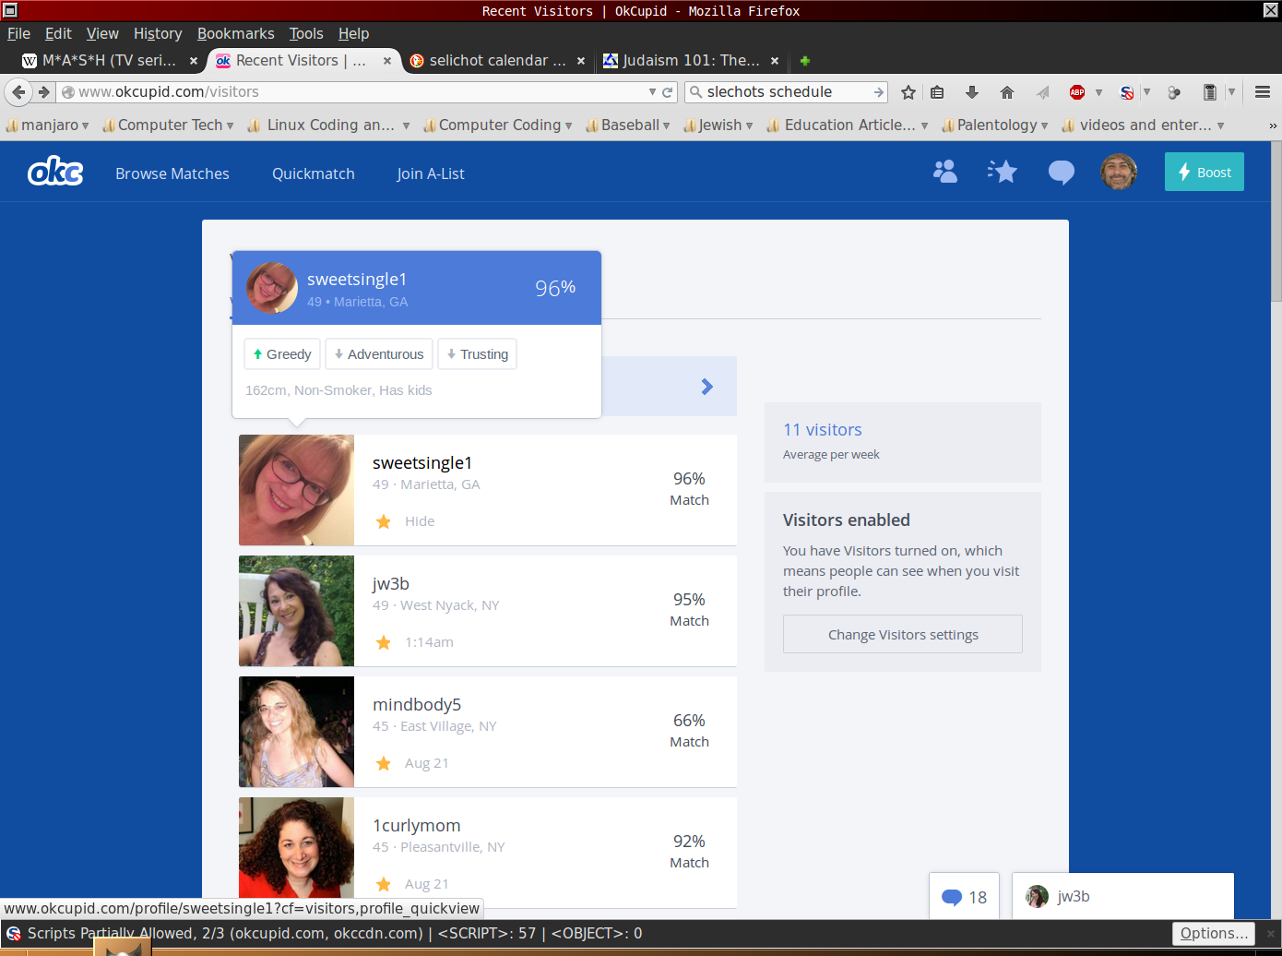Click the Boost button
The width and height of the screenshot is (1282, 956).
point(1205,172)
